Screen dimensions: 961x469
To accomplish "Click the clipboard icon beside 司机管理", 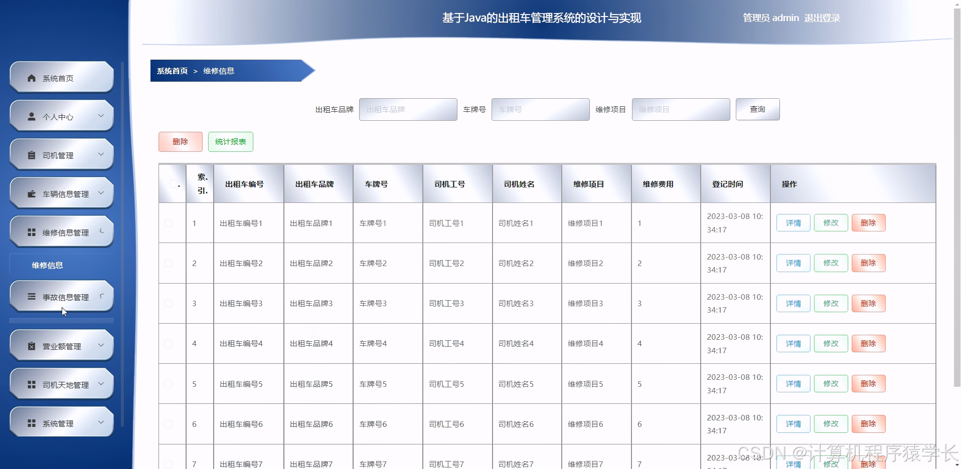I will [32, 155].
